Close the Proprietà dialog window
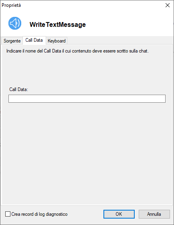Viewport: 174px width, 225px height. click(168, 5)
